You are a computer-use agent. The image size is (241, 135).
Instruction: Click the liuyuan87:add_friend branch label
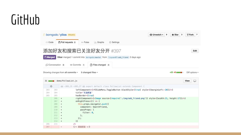point(118,57)
